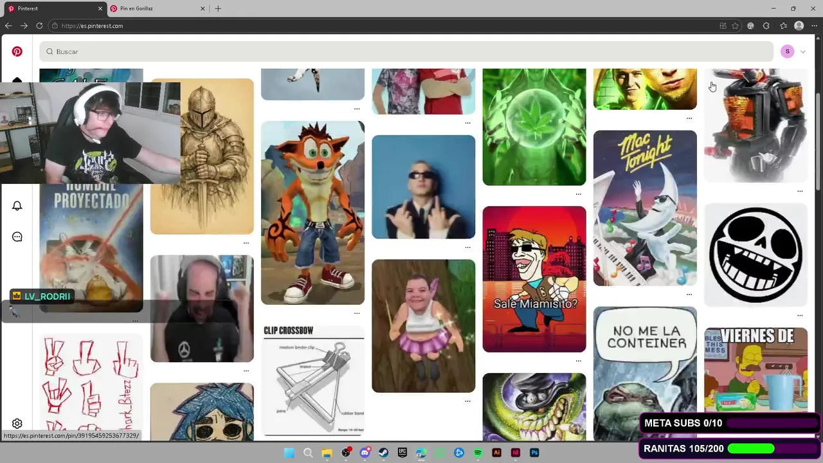Click the browser address bar URL
This screenshot has height=463, width=823.
point(92,26)
